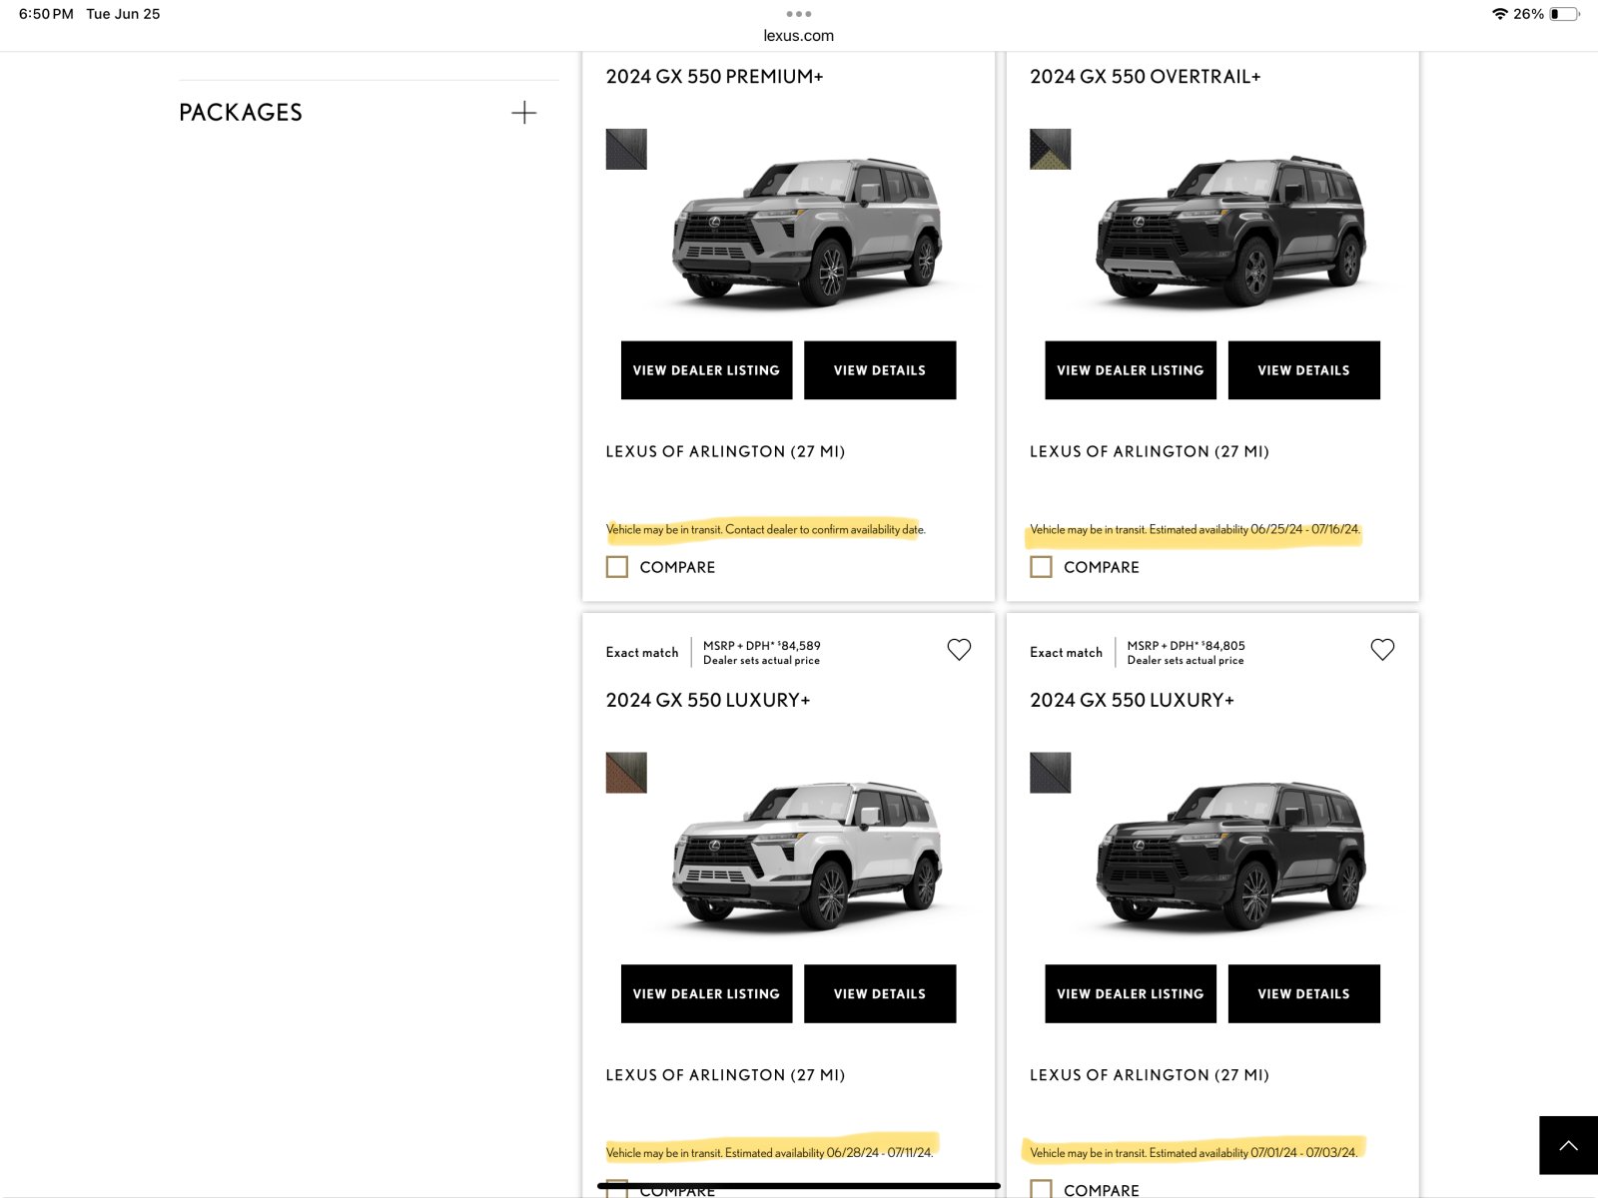View details for white GX 550 Luxury+

pyautogui.click(x=879, y=993)
